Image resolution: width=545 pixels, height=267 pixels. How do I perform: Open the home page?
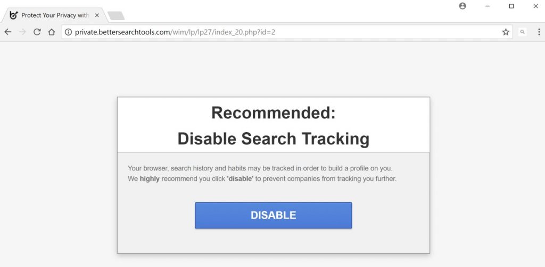pyautogui.click(x=52, y=32)
